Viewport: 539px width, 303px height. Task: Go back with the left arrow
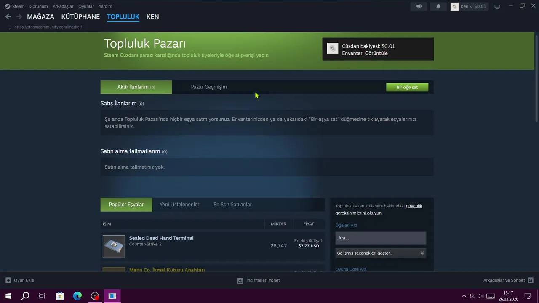[x=8, y=16]
